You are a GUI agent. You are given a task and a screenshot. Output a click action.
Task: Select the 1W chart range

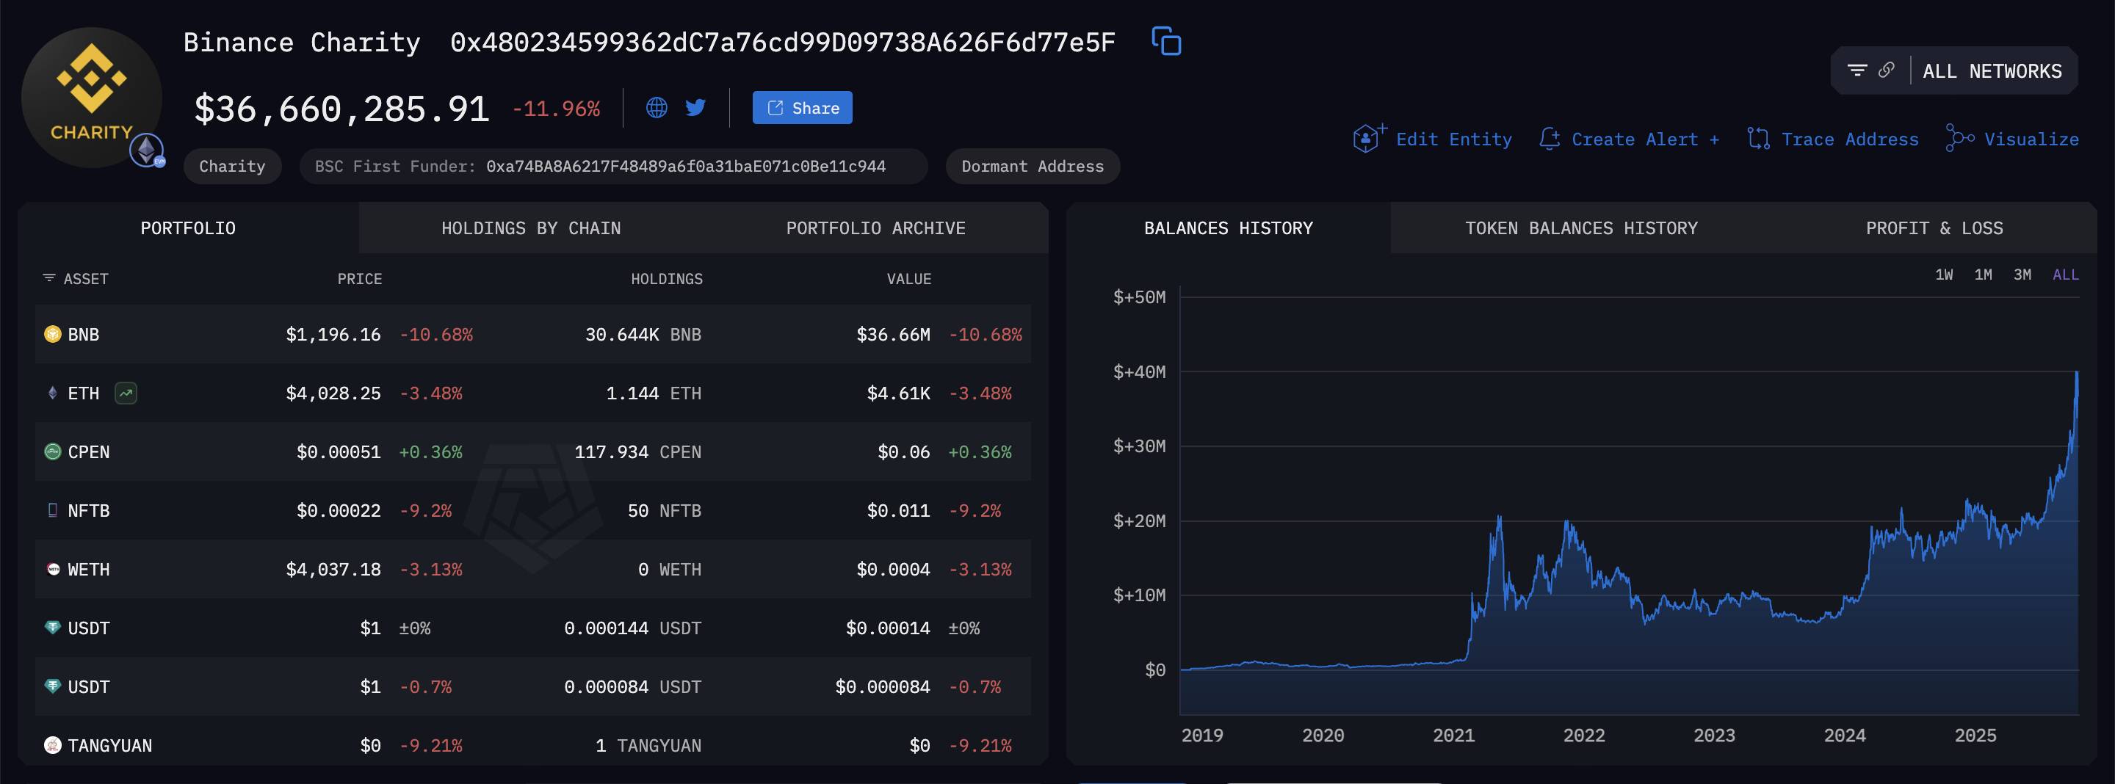click(x=1943, y=275)
